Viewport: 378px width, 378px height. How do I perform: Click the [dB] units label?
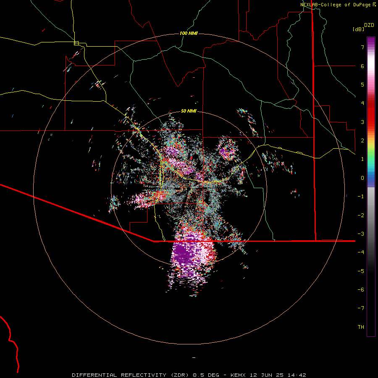click(359, 29)
